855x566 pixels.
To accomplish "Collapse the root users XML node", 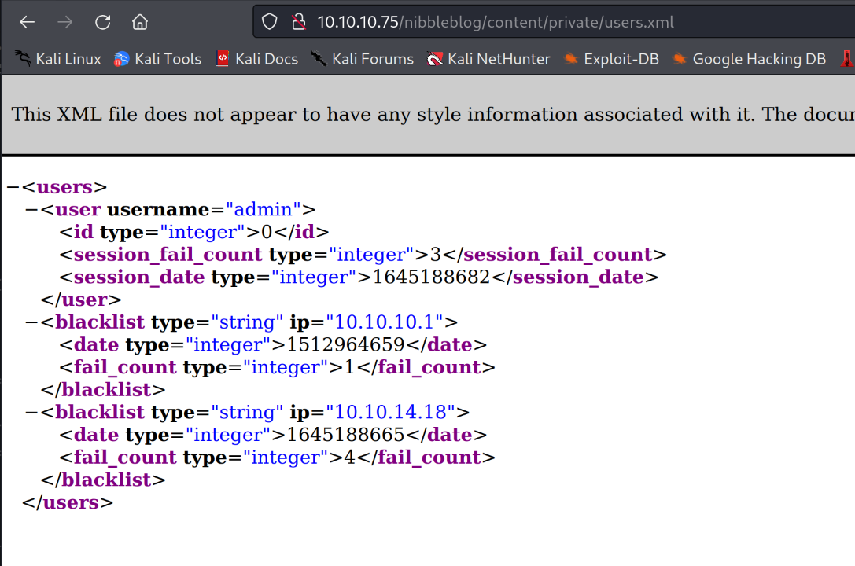I will pos(12,187).
